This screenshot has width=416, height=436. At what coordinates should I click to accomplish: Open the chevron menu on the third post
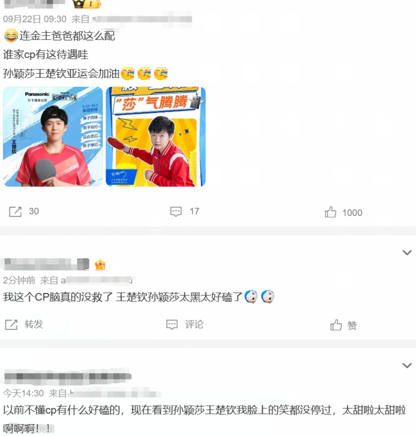[x=407, y=365]
